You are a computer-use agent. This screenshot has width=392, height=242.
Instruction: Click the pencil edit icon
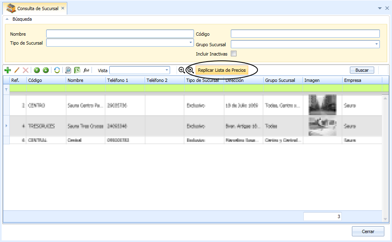17,70
